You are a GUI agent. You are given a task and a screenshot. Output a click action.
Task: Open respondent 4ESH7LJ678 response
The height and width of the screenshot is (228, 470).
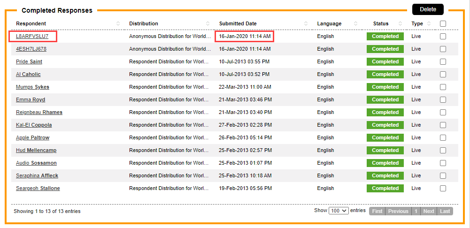(x=31, y=49)
